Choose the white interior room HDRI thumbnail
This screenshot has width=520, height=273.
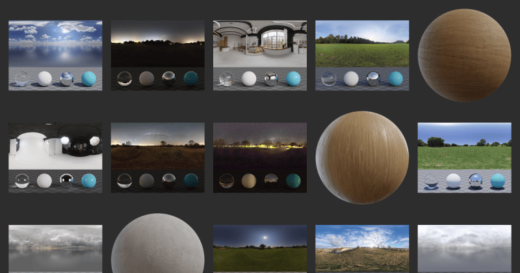[x=259, y=55]
